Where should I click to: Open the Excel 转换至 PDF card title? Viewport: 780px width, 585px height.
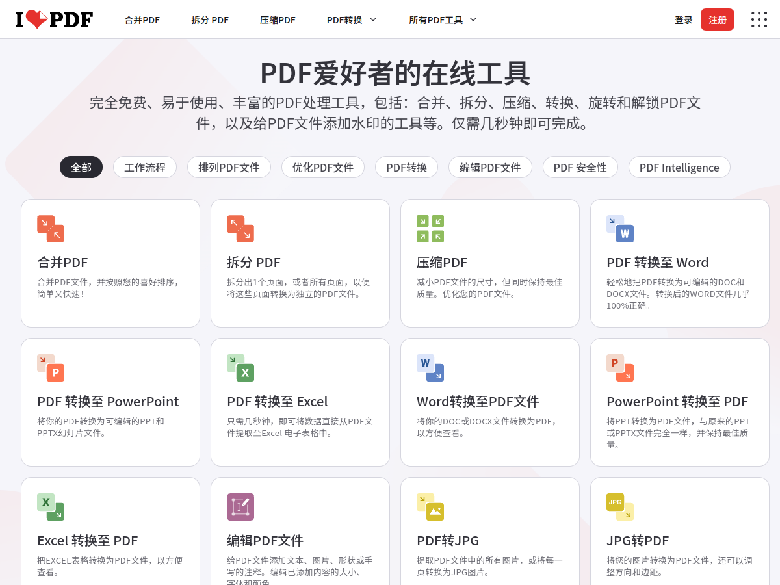(88, 541)
